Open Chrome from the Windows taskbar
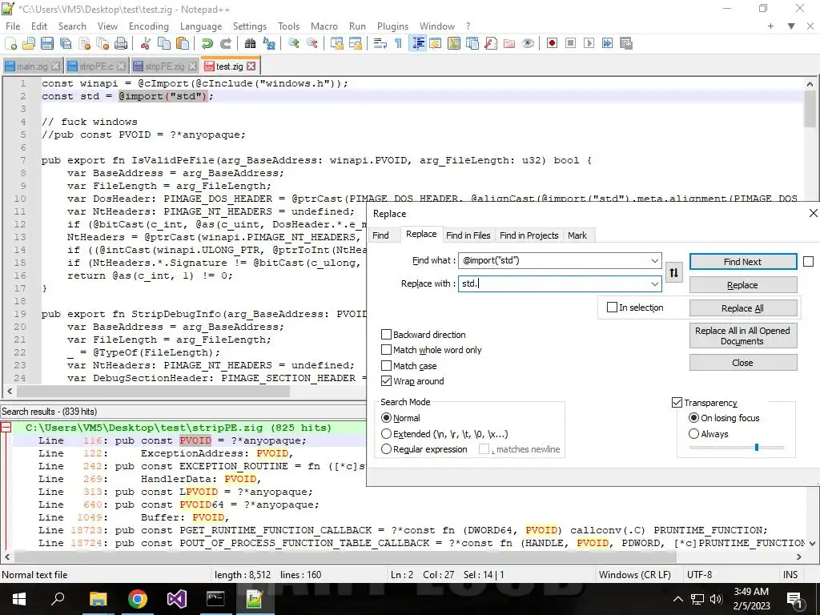 [138, 599]
